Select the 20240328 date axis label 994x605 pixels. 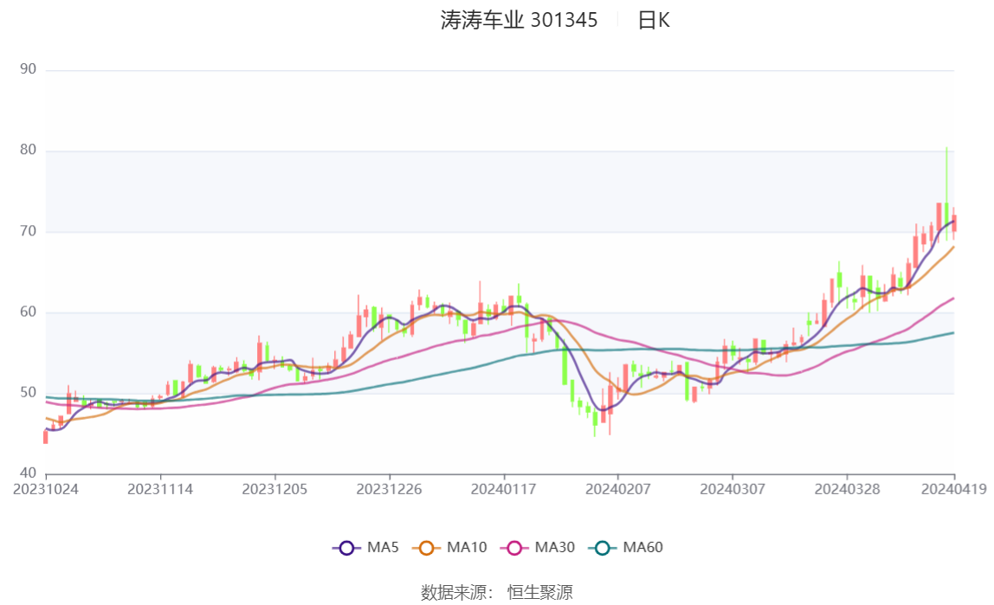point(847,490)
